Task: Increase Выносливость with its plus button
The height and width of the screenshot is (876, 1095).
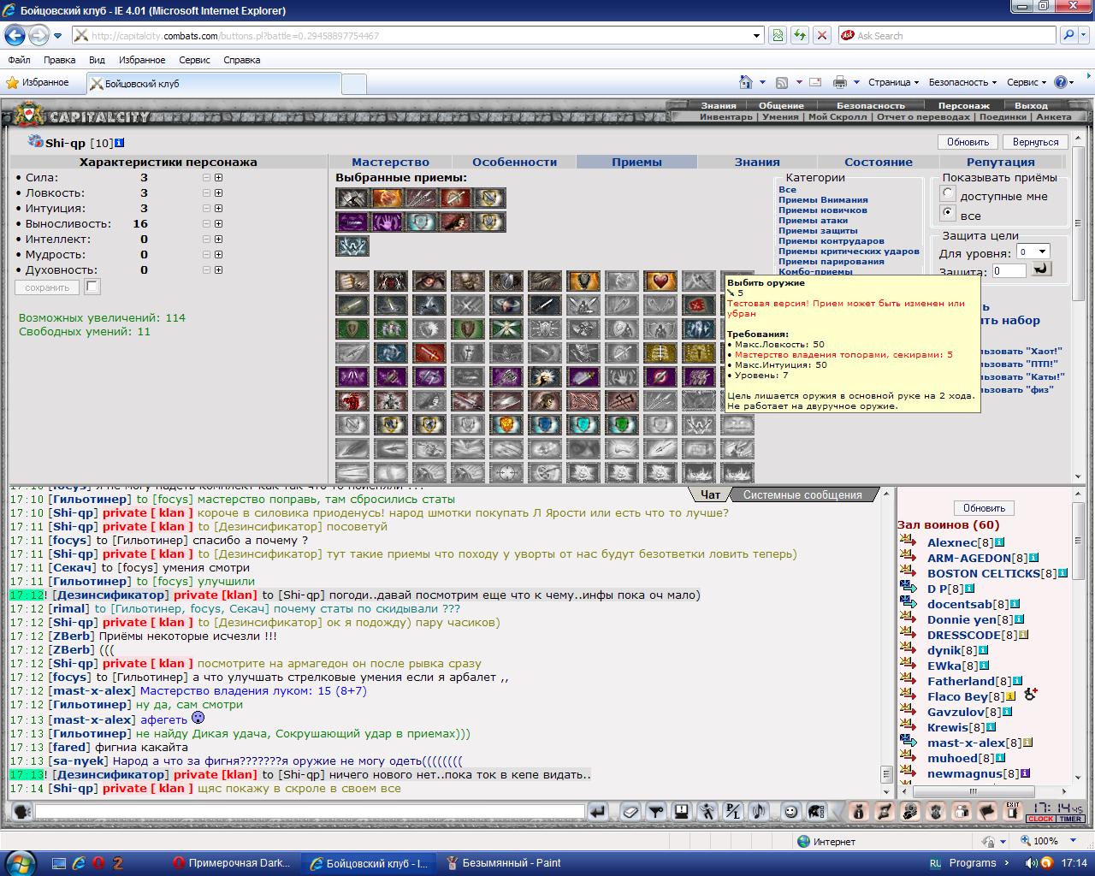Action: point(218,224)
